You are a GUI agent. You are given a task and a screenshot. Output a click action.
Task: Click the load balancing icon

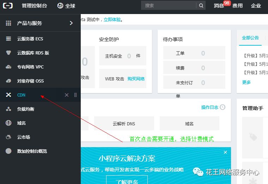pos(8,109)
